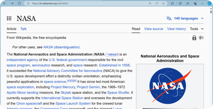The height and width of the screenshot is (109, 213).
Task: Add page to favorites star icon
Action: (163, 3)
